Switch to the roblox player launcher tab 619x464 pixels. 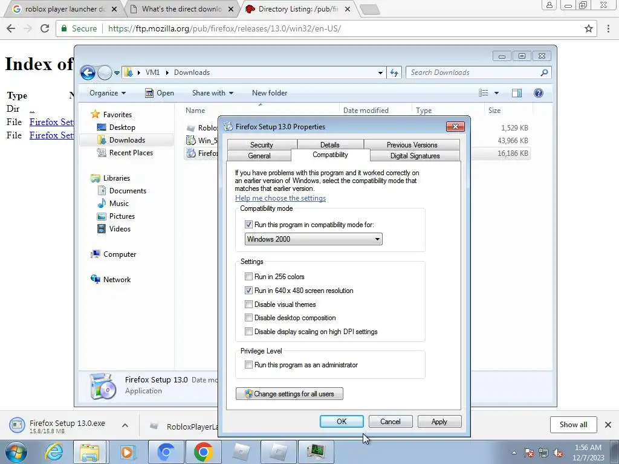65,9
